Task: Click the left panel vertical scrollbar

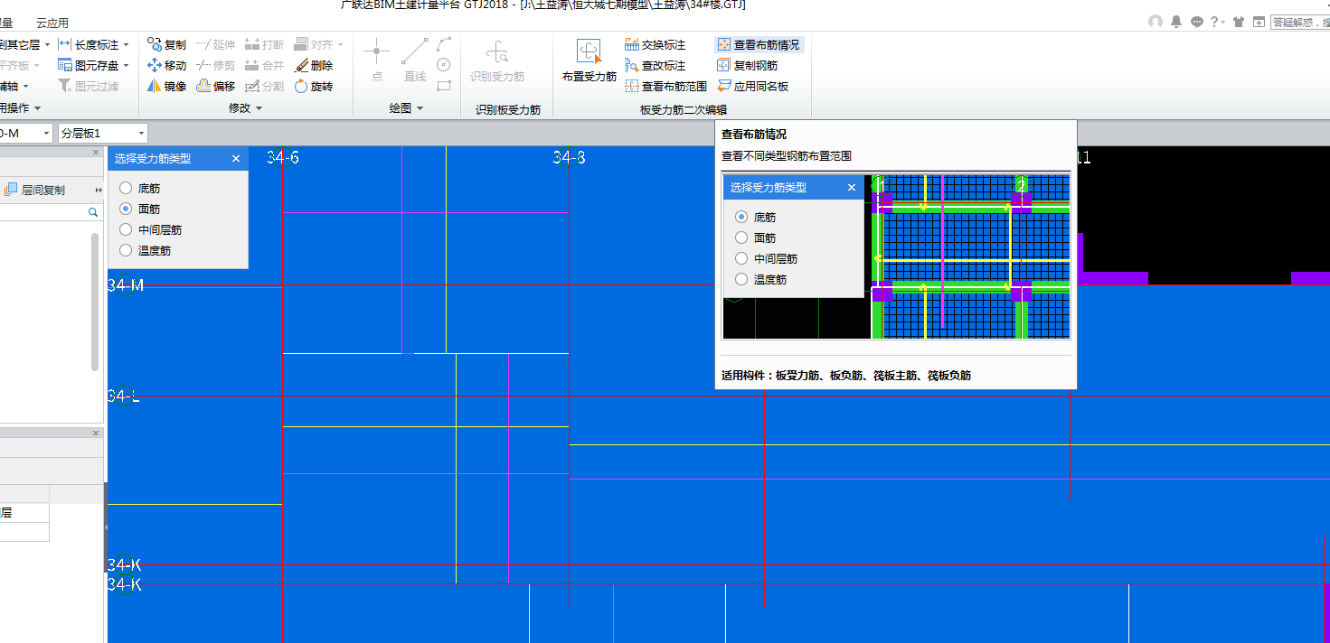Action: pos(95,302)
